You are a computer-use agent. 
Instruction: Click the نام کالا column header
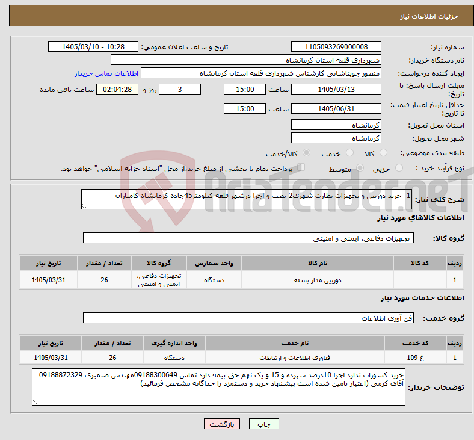click(x=318, y=263)
